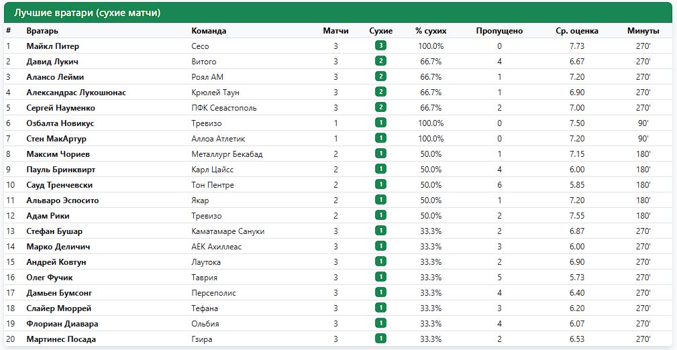Image resolution: width=677 pixels, height=350 pixels.
Task: Sort by the Минуты column header
Action: (643, 31)
